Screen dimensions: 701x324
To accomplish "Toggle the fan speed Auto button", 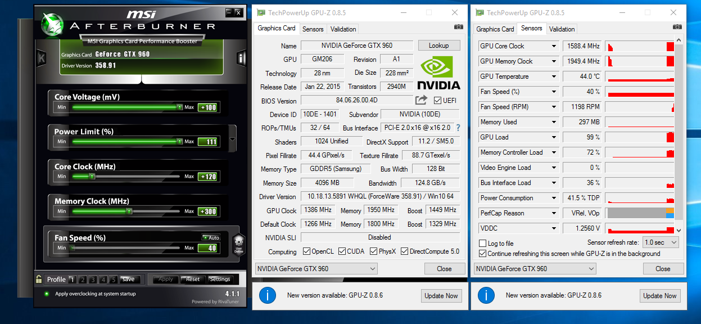I will coord(211,237).
